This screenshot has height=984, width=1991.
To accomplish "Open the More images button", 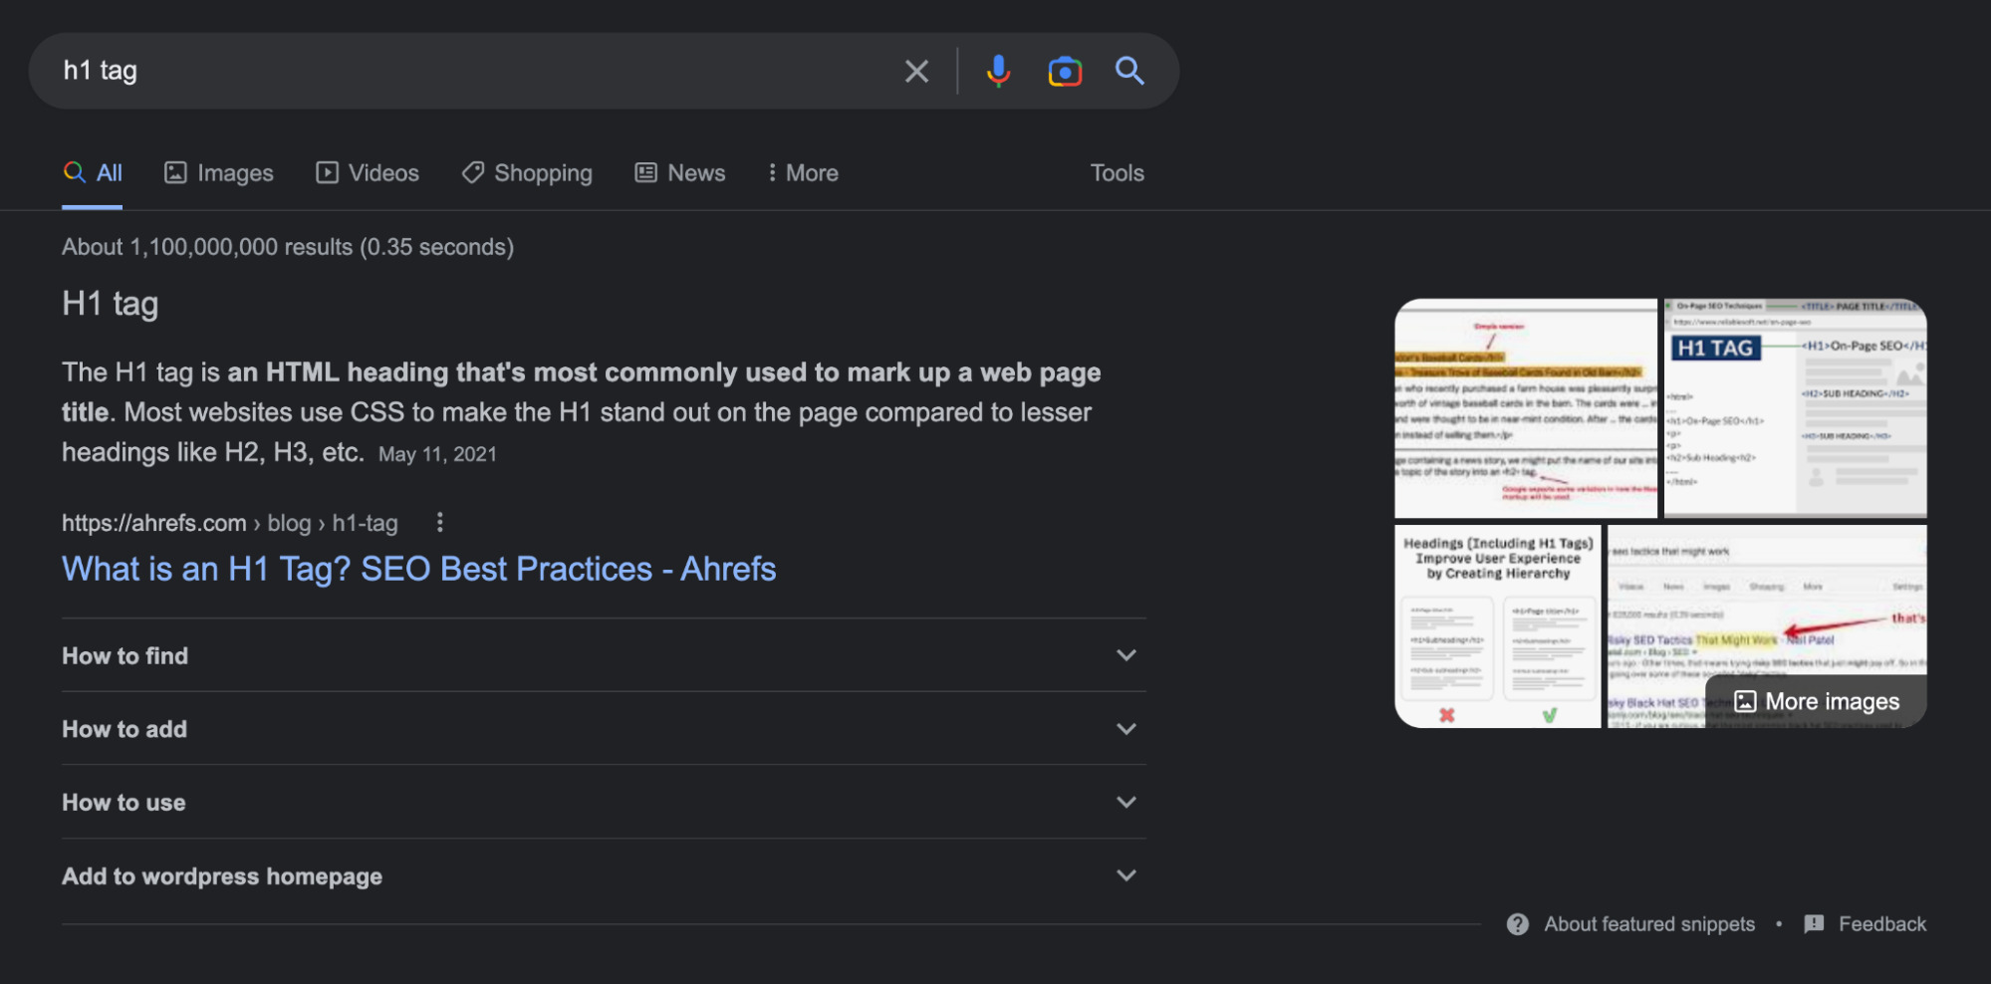I will pos(1817,702).
